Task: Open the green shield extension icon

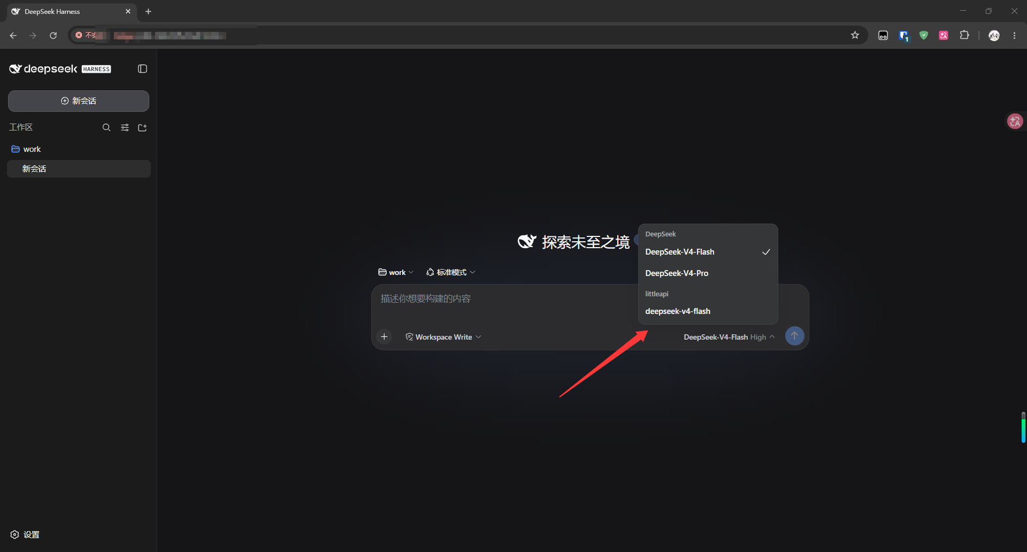Action: pyautogui.click(x=924, y=35)
